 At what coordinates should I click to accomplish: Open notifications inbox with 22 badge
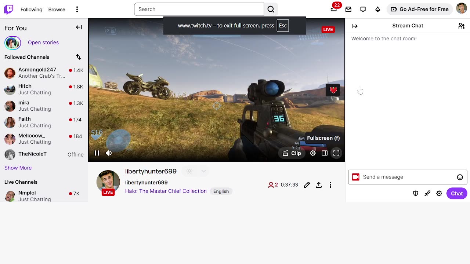334,9
